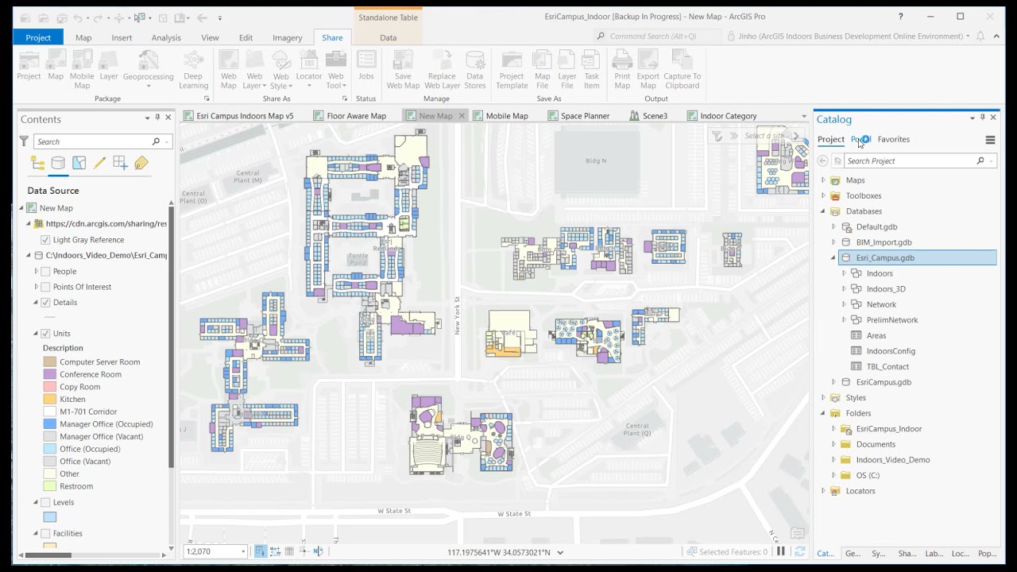The height and width of the screenshot is (572, 1017).
Task: Enable the People layer checkbox
Action: (45, 272)
